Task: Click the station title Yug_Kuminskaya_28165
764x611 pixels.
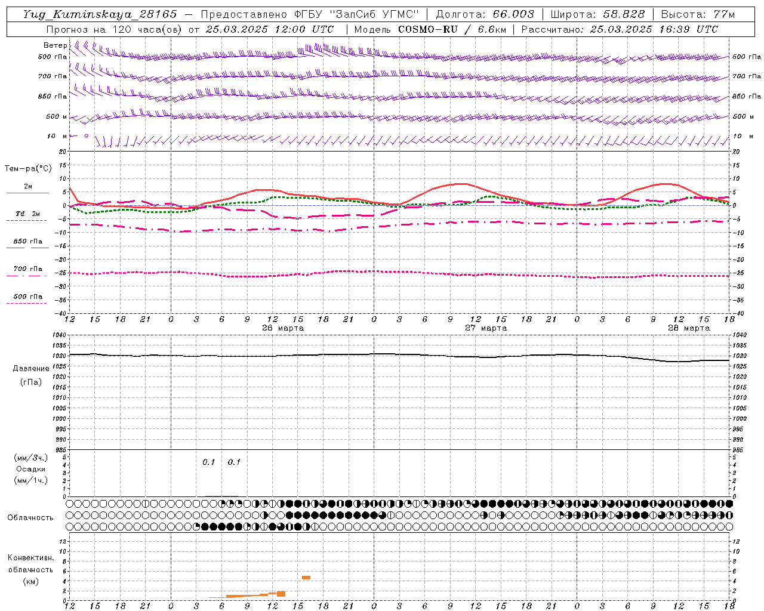Action: tap(100, 14)
